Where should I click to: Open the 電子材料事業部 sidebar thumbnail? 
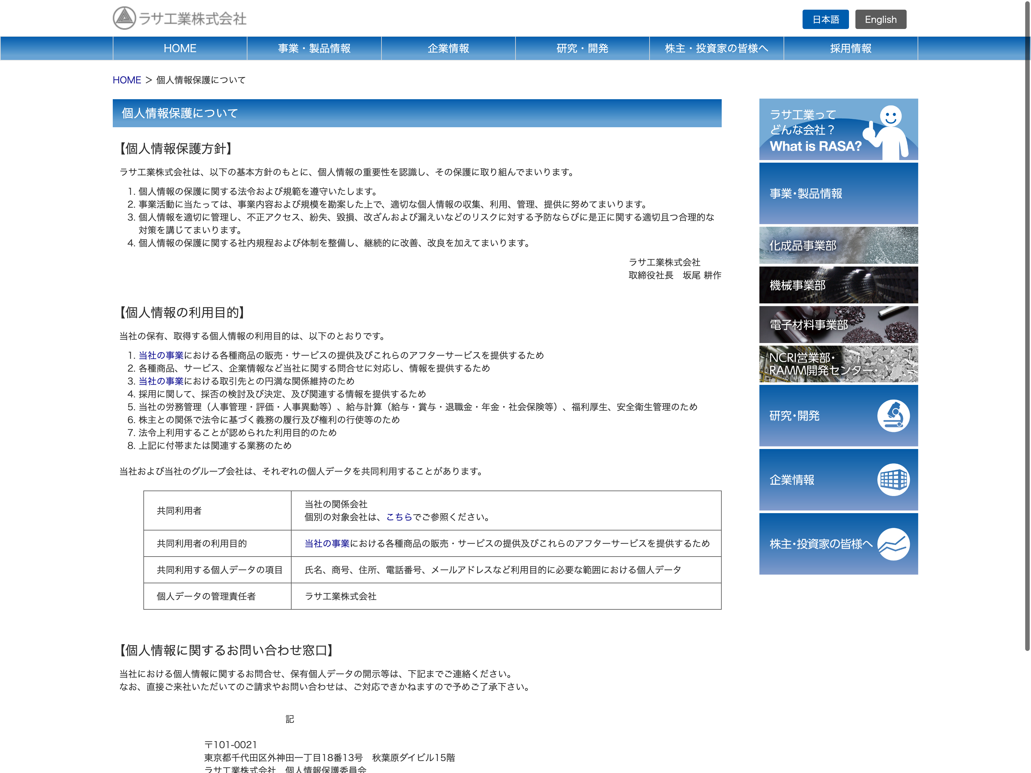[838, 325]
